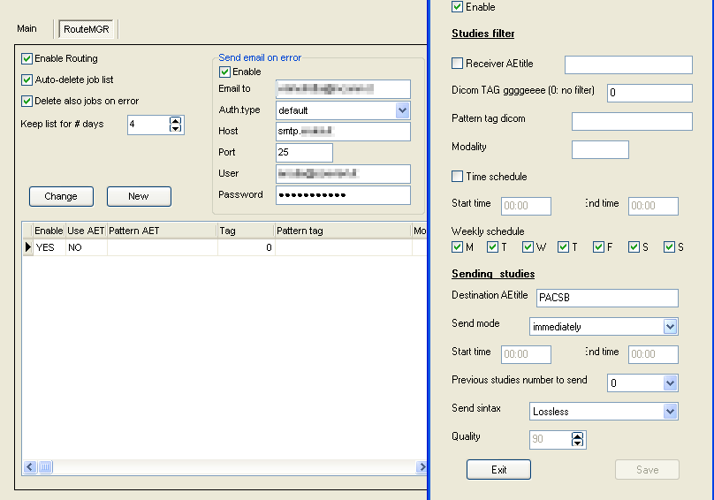
Task: Click the Pattern tag column header
Action: [343, 231]
